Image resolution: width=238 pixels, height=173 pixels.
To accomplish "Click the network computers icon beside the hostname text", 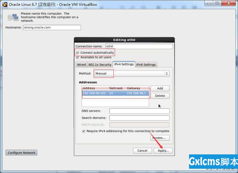I will click(13, 17).
